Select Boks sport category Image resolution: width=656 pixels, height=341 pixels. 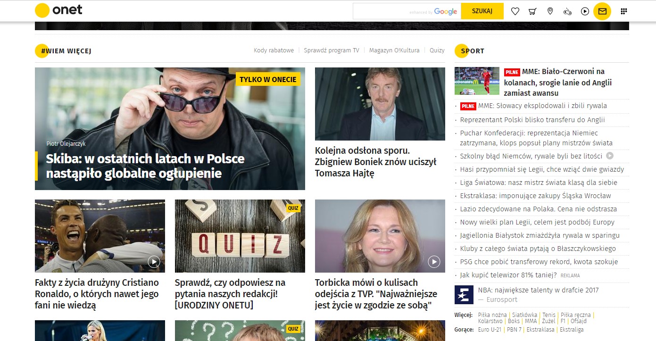tap(514, 321)
